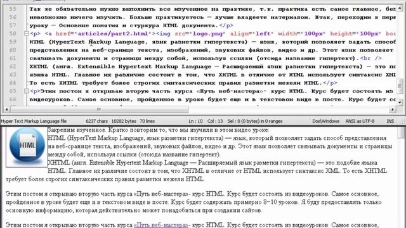Click the editor horizontal scrollbar thumb
Image resolution: width=406 pixels, height=228 pixels.
[99, 110]
